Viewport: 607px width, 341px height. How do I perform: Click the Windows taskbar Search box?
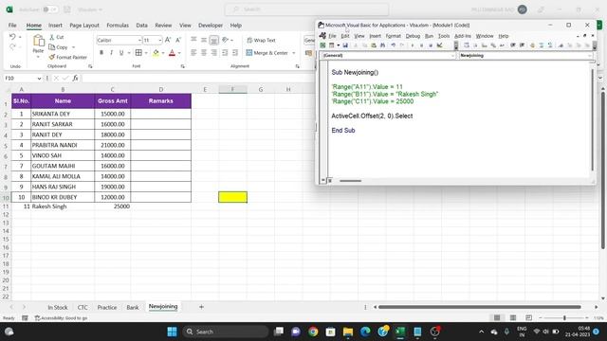[225, 332]
